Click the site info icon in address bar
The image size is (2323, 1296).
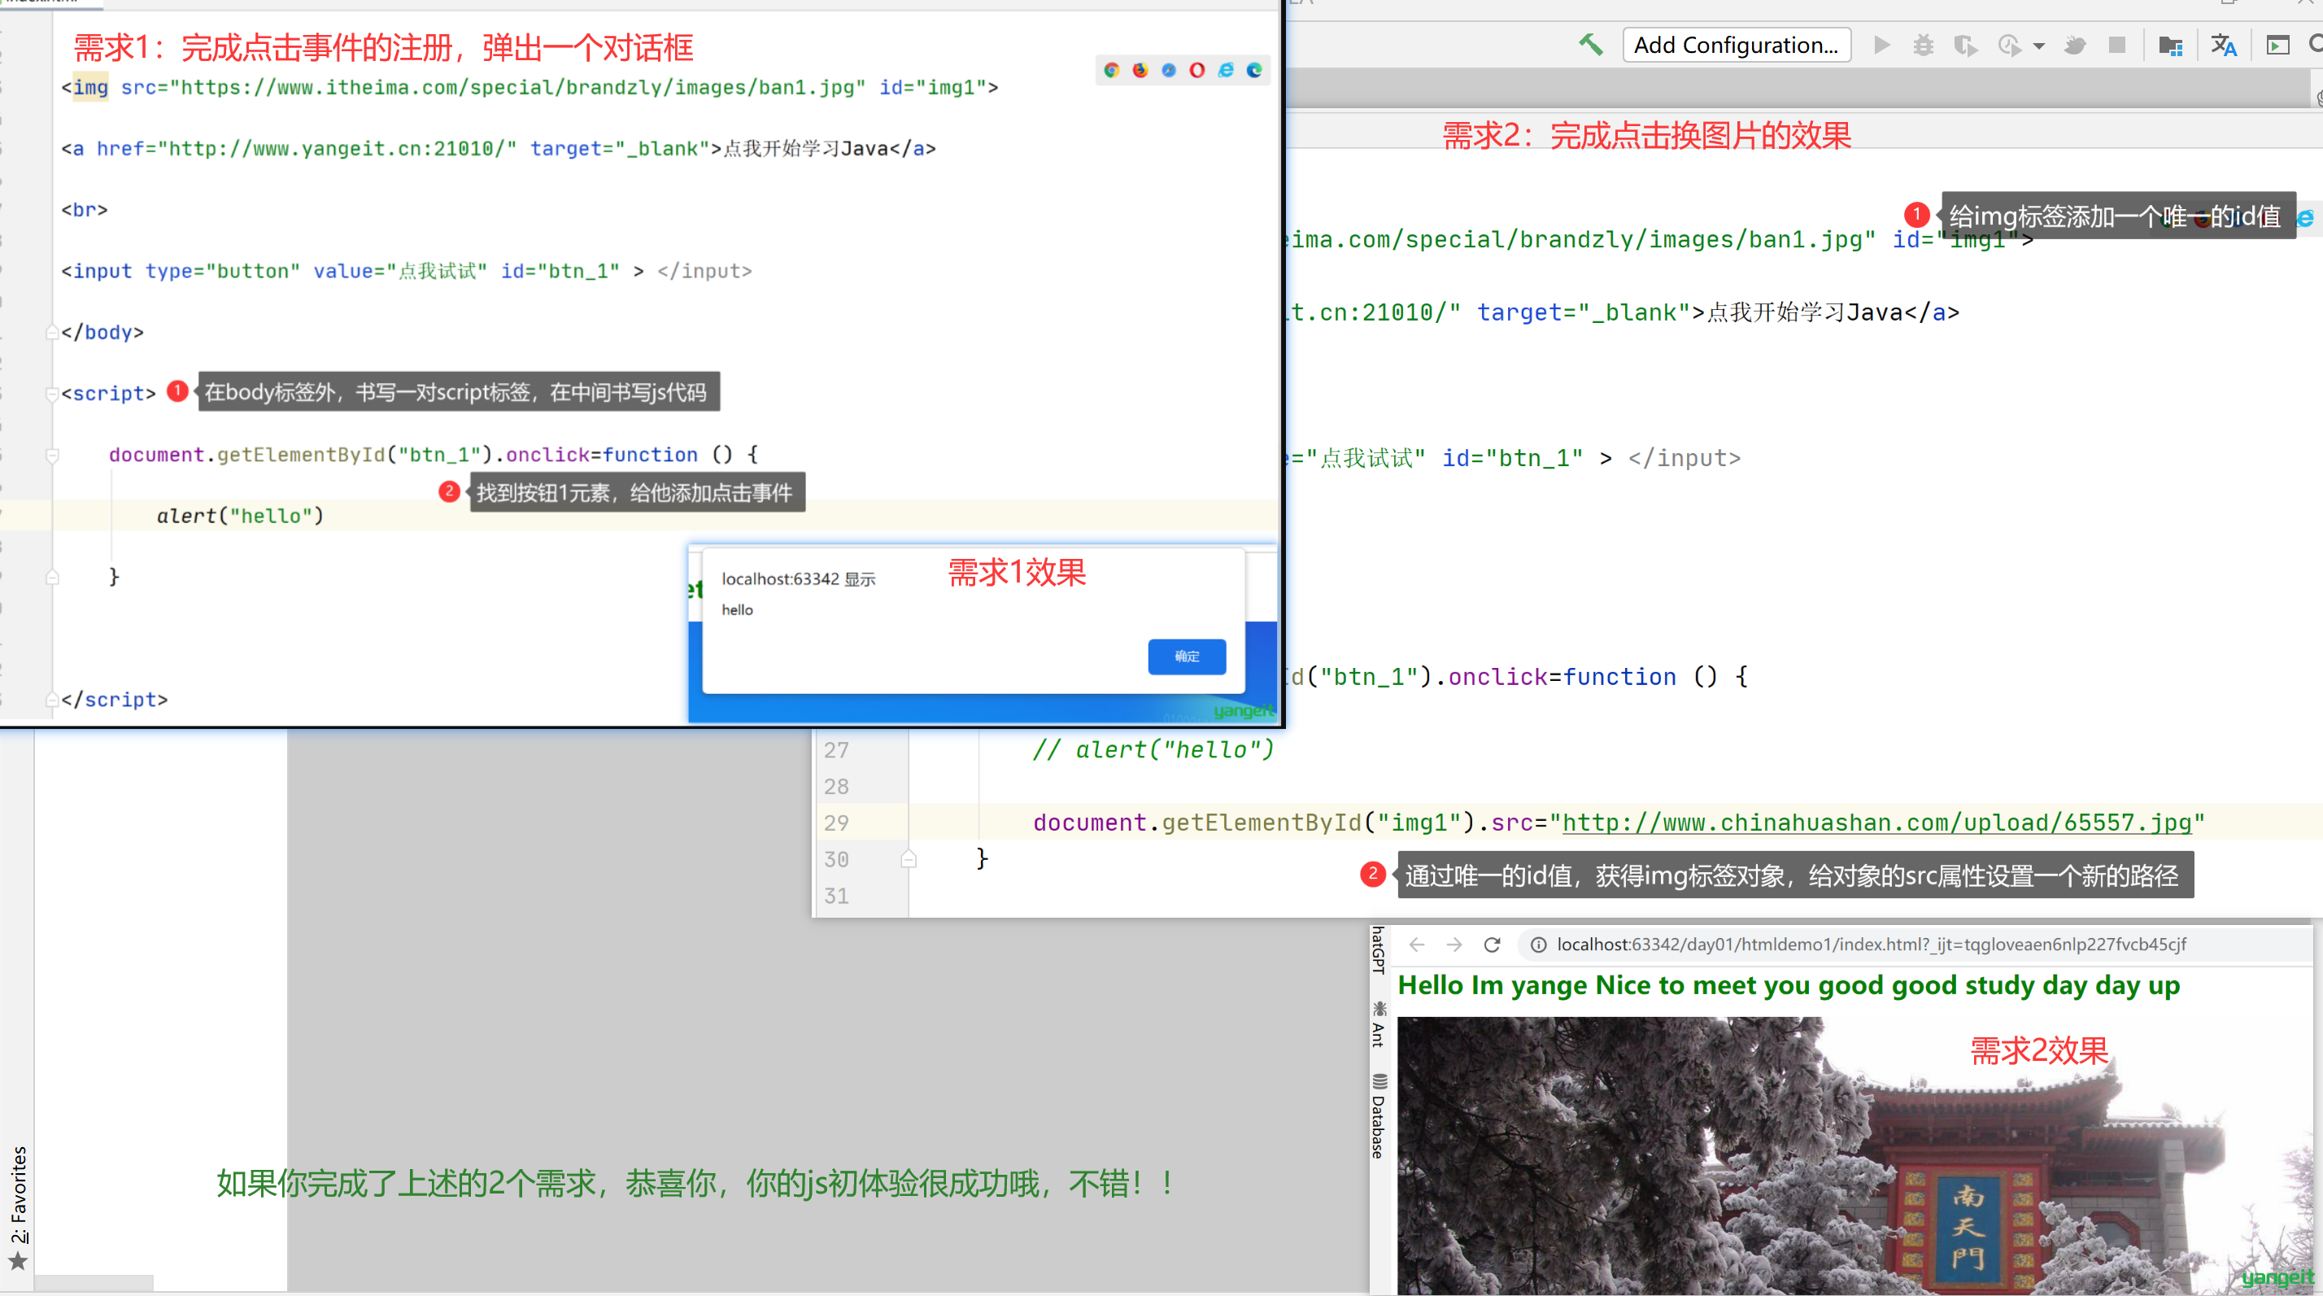[1537, 945]
